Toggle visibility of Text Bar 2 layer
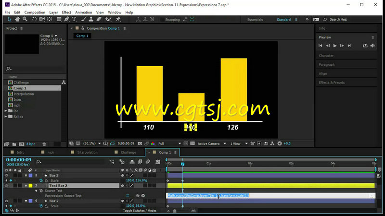Screen dimensions: 385x216 pos(6,186)
